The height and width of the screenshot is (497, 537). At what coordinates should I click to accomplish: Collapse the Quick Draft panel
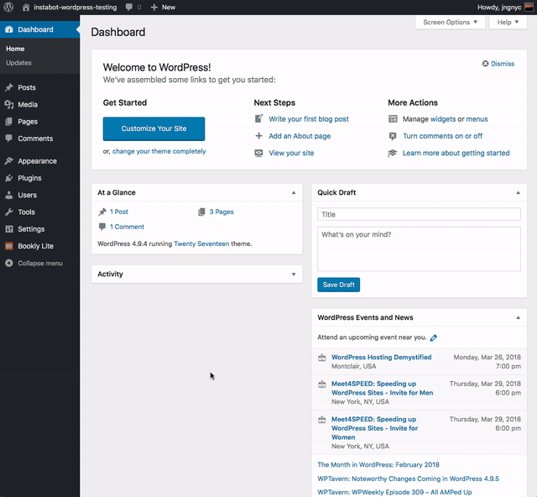[x=519, y=192]
